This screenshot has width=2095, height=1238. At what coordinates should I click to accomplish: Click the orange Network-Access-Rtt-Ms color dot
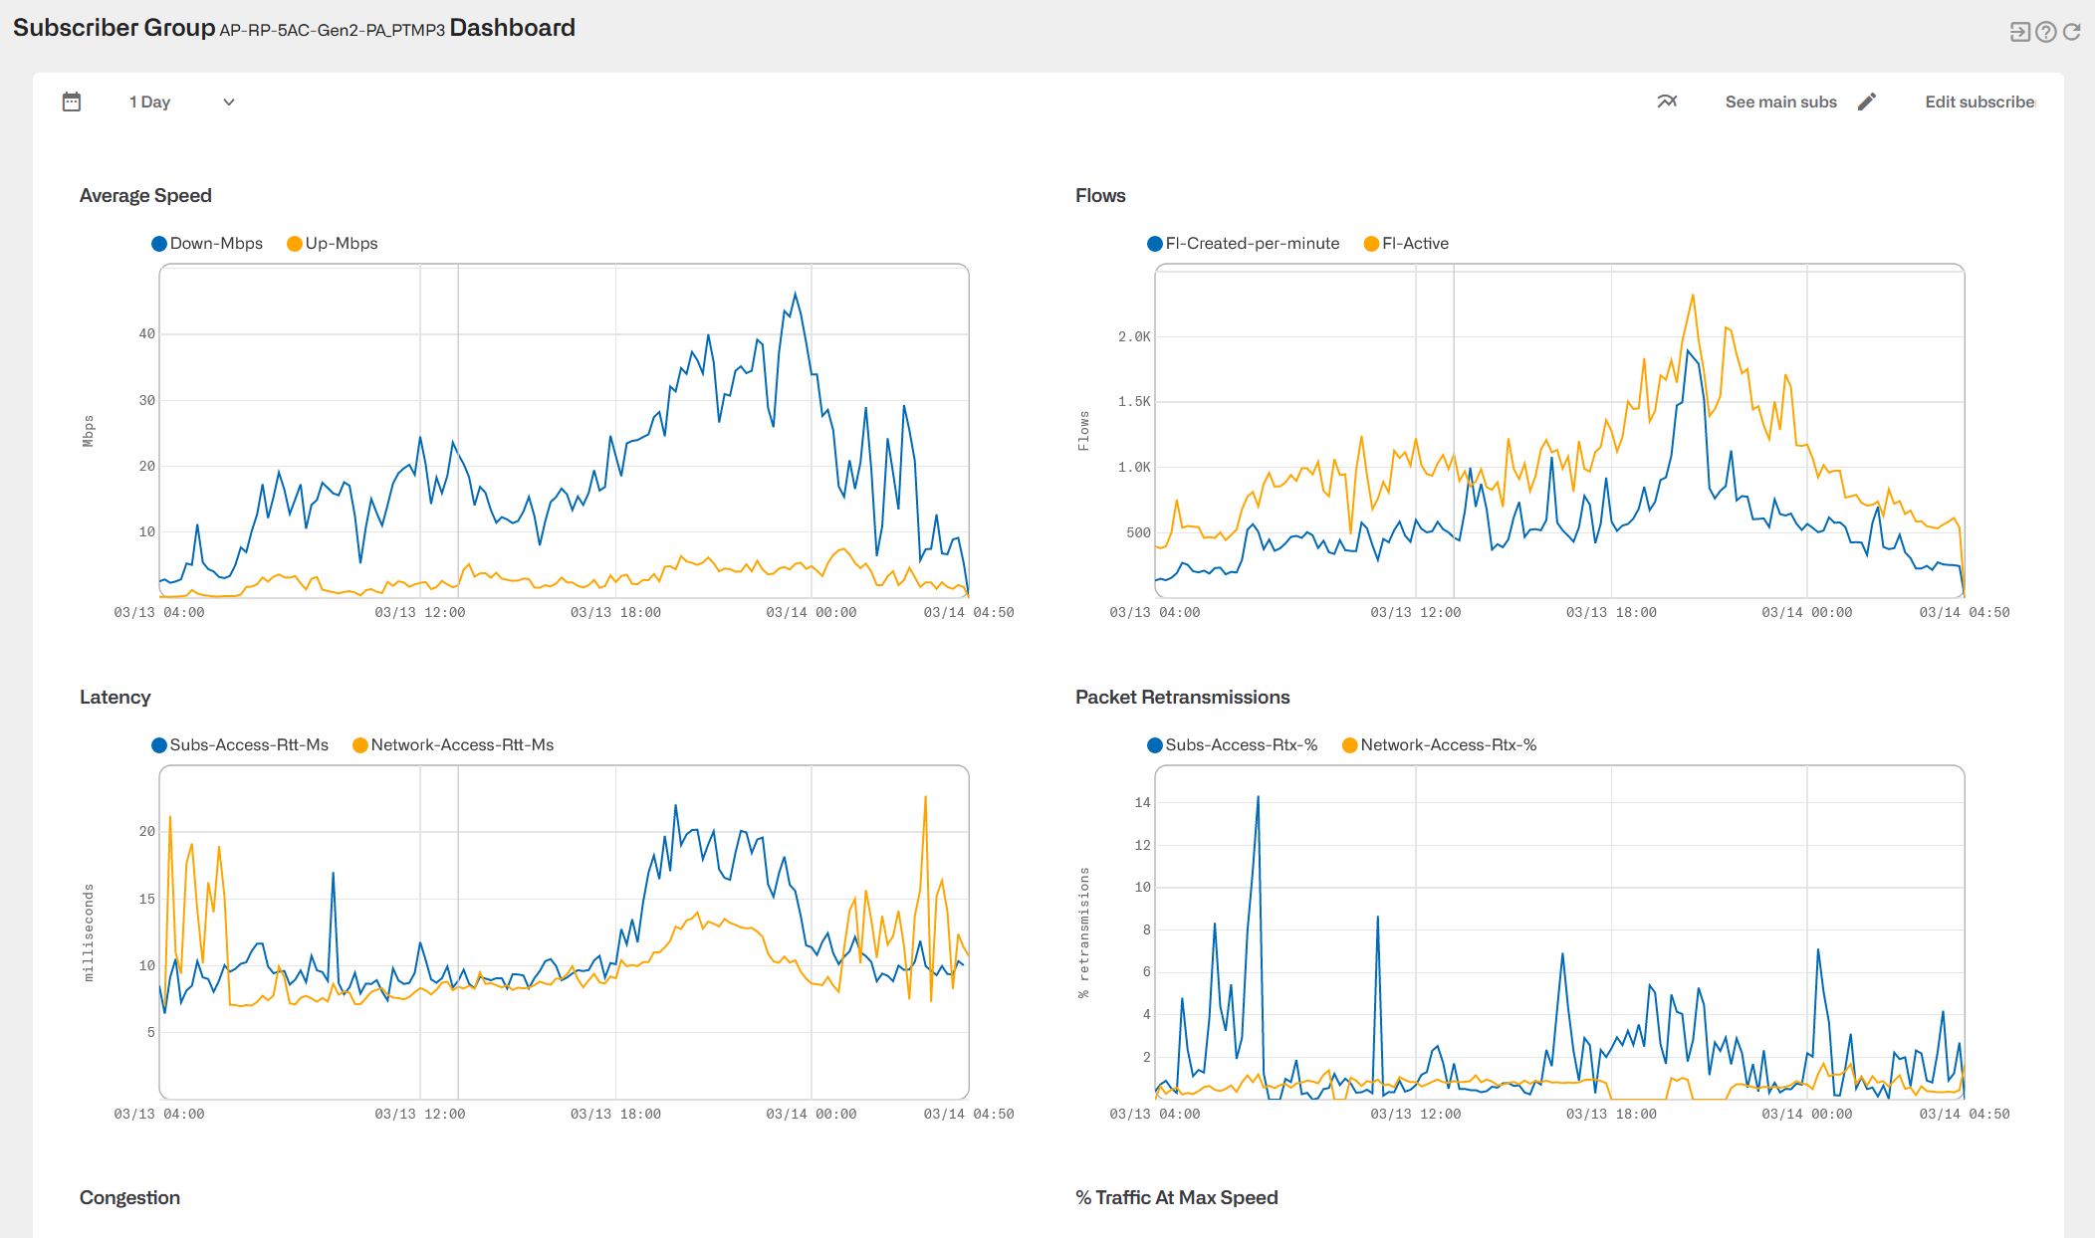pos(358,744)
